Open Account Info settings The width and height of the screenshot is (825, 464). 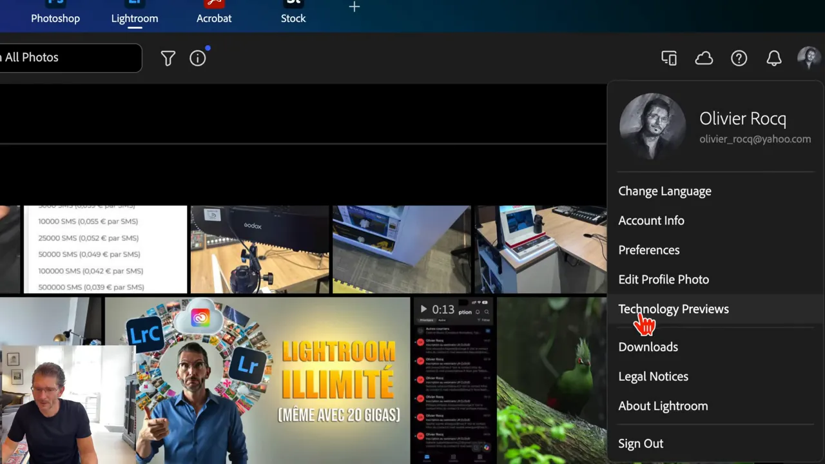click(651, 220)
